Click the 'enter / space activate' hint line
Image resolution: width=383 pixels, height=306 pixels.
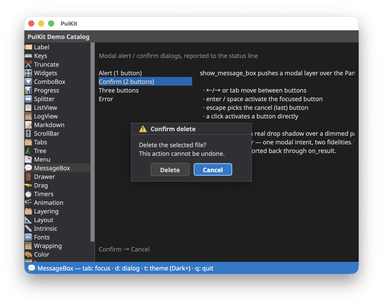[263, 99]
